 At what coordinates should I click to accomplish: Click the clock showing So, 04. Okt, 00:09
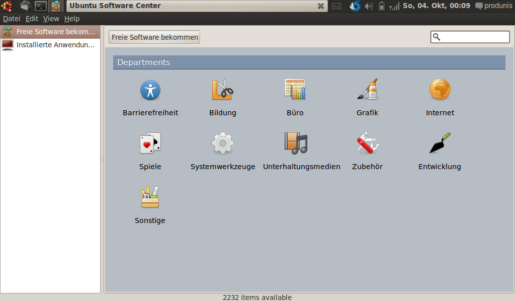point(436,6)
